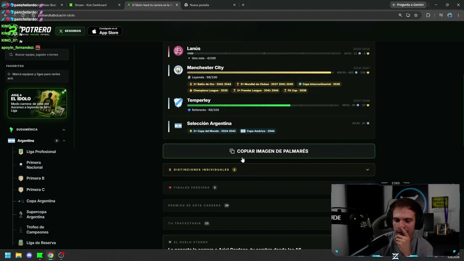This screenshot has width=464, height=261.
Task: Click the Temperley club crest
Action: (x=178, y=103)
